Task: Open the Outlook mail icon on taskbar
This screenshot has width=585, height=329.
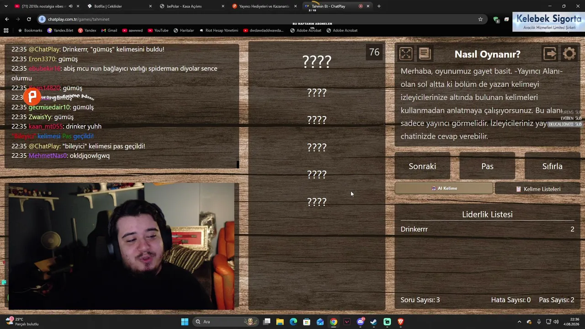Action: tap(320, 322)
